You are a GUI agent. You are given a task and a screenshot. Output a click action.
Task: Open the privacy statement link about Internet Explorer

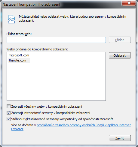coord(84,125)
